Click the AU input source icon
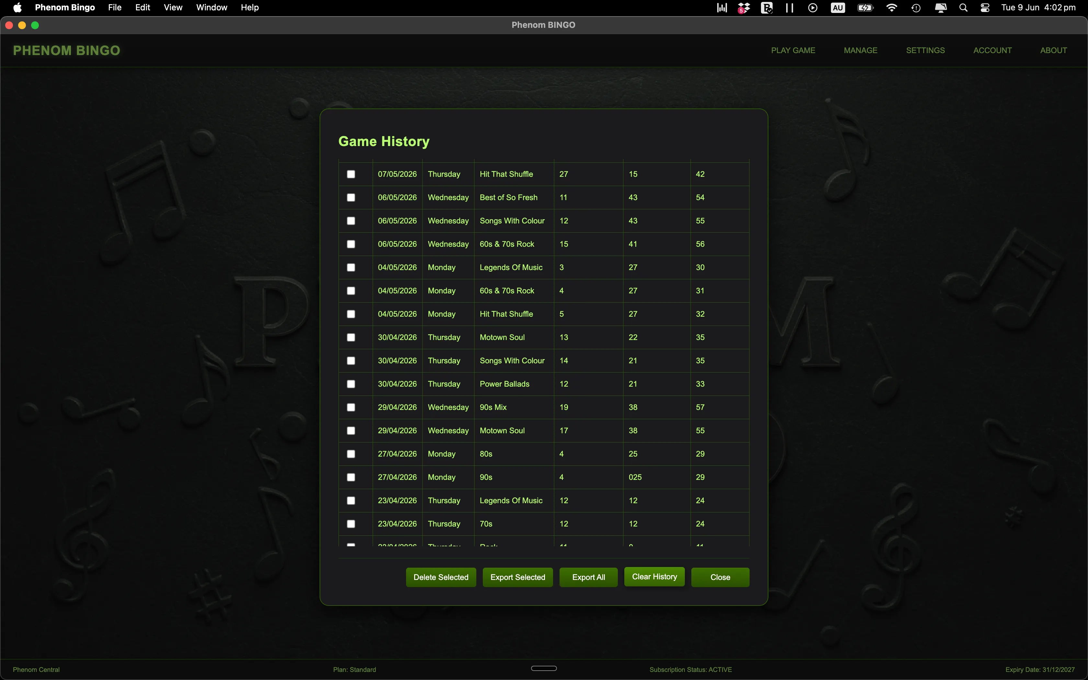The image size is (1088, 680). pyautogui.click(x=838, y=8)
